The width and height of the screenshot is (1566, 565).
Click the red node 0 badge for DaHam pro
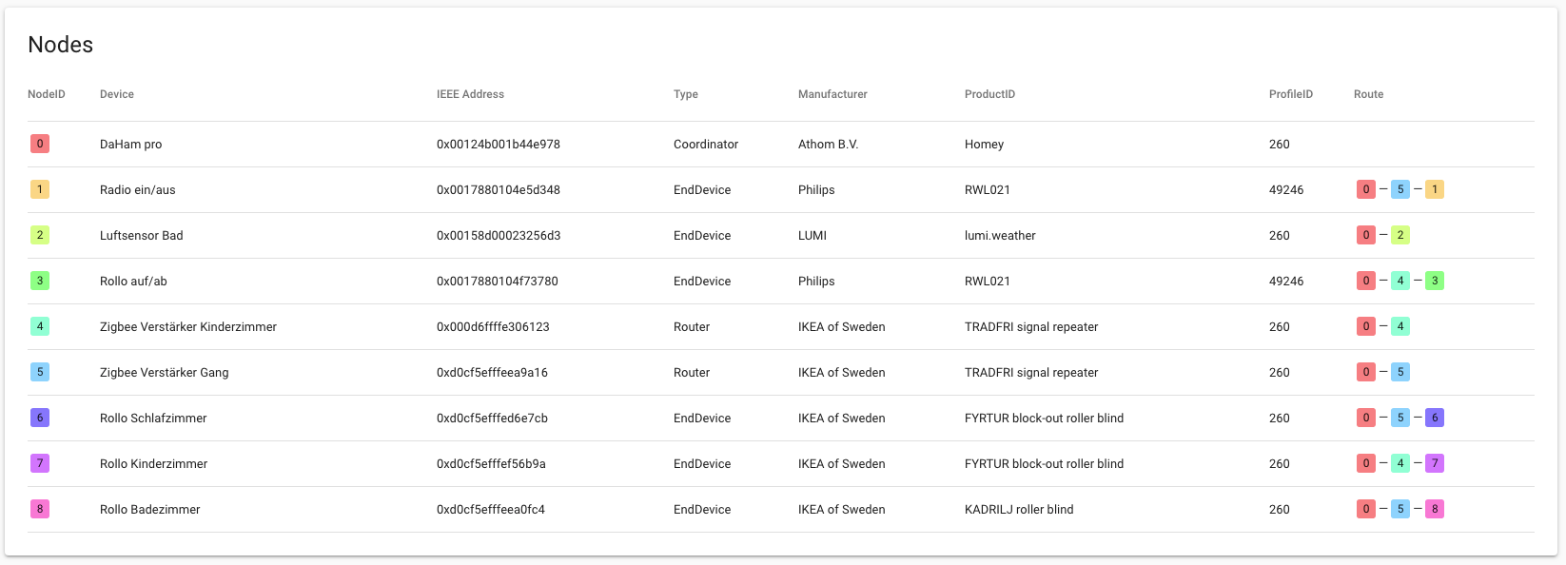[39, 144]
